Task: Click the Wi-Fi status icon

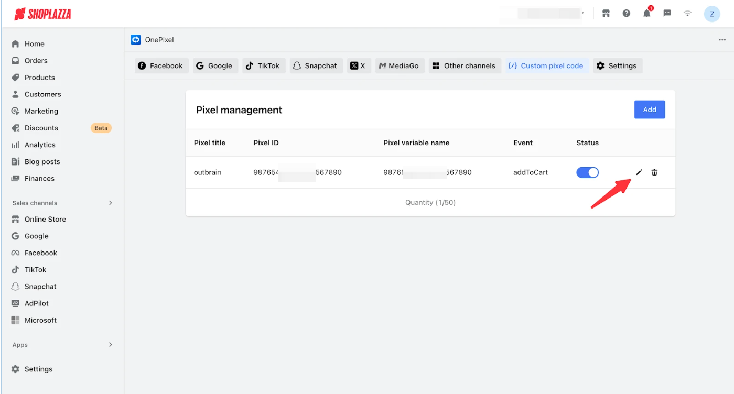Action: point(688,14)
